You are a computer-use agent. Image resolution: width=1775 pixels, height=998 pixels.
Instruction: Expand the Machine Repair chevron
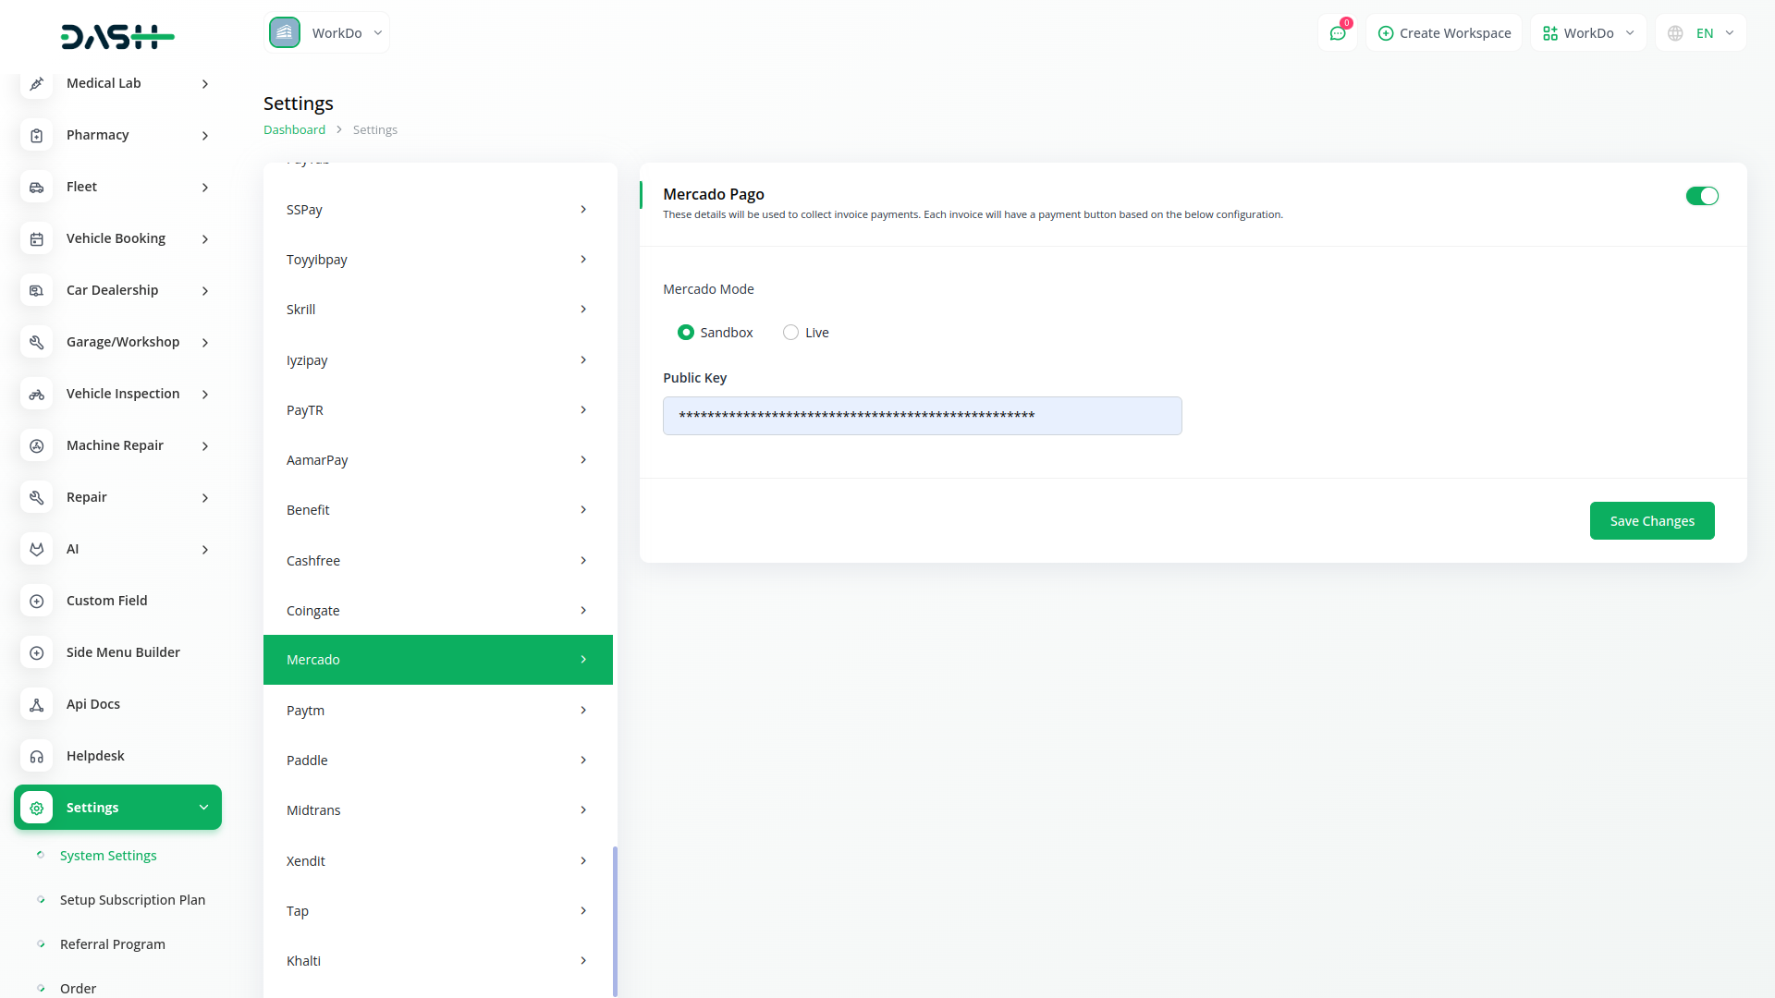pyautogui.click(x=205, y=446)
